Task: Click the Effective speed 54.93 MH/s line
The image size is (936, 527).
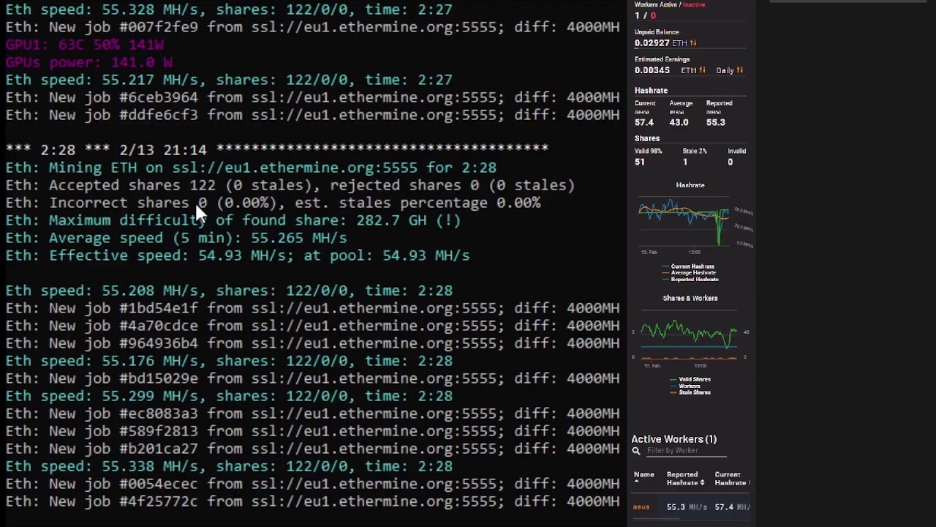Action: pyautogui.click(x=238, y=255)
